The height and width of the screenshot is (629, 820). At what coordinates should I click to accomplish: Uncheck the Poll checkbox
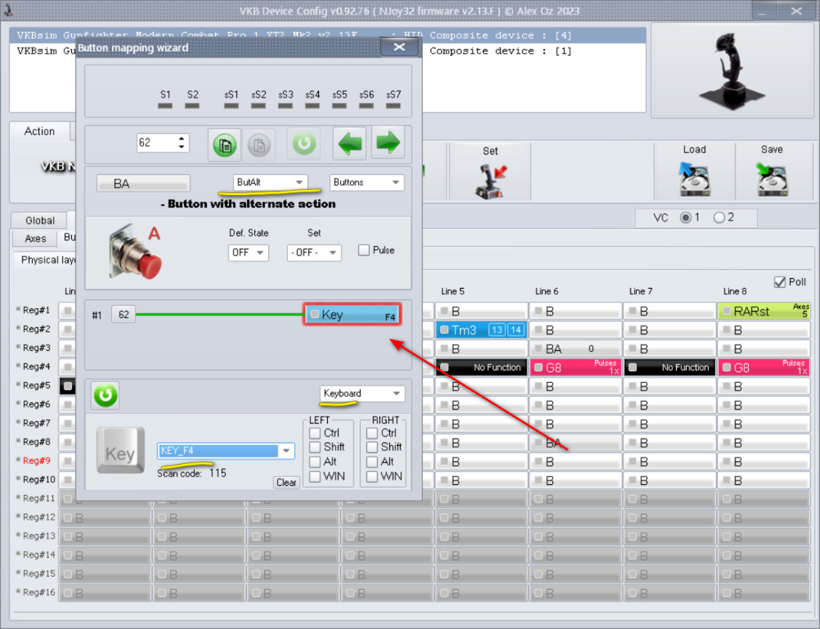pos(780,282)
